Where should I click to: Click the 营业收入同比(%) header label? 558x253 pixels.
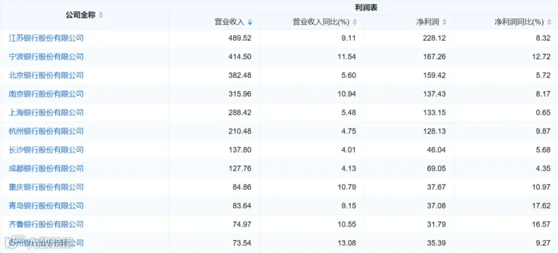tap(321, 22)
